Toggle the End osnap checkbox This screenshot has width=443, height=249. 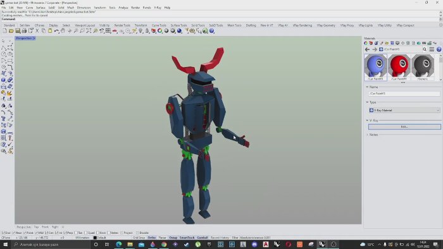pos(3,233)
